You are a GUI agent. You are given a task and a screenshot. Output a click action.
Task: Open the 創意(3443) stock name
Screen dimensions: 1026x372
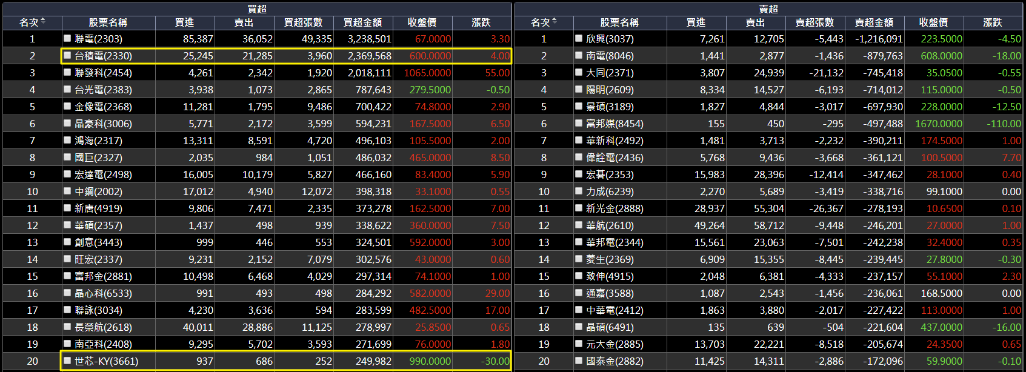tap(98, 242)
